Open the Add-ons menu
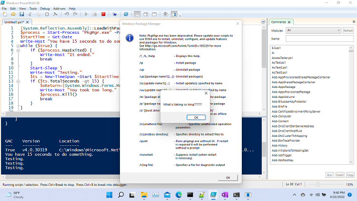This screenshot has width=357, height=201. pyautogui.click(x=59, y=9)
